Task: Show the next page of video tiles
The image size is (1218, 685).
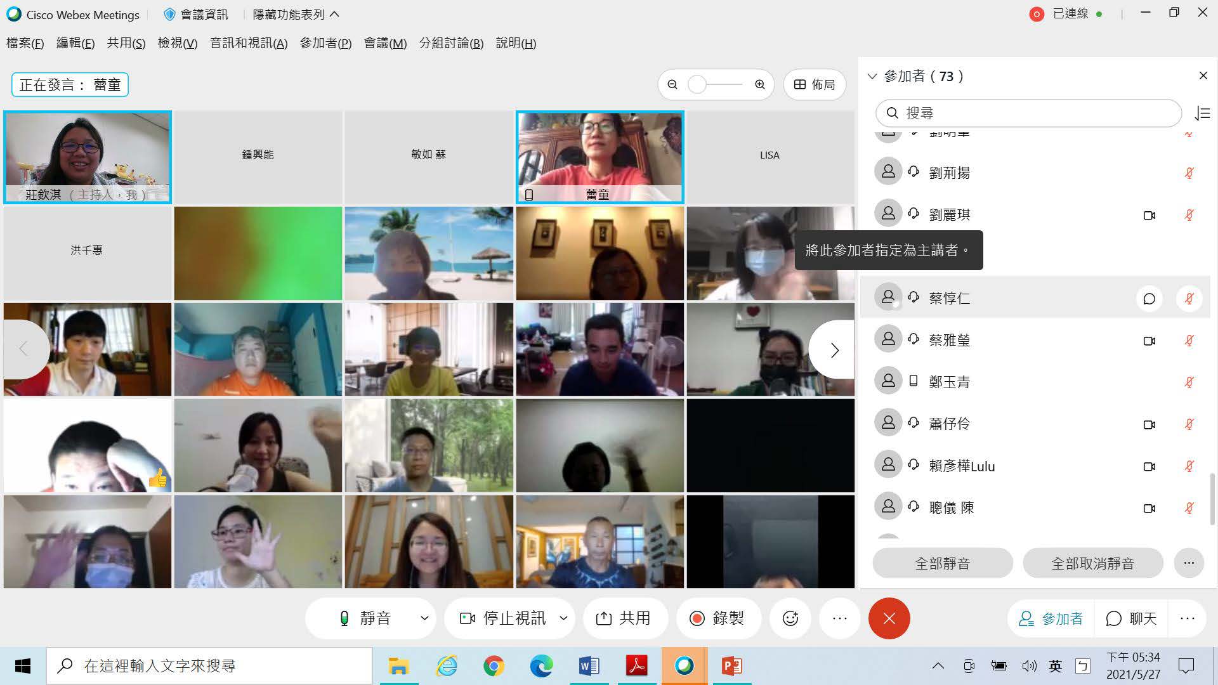Action: pos(834,350)
